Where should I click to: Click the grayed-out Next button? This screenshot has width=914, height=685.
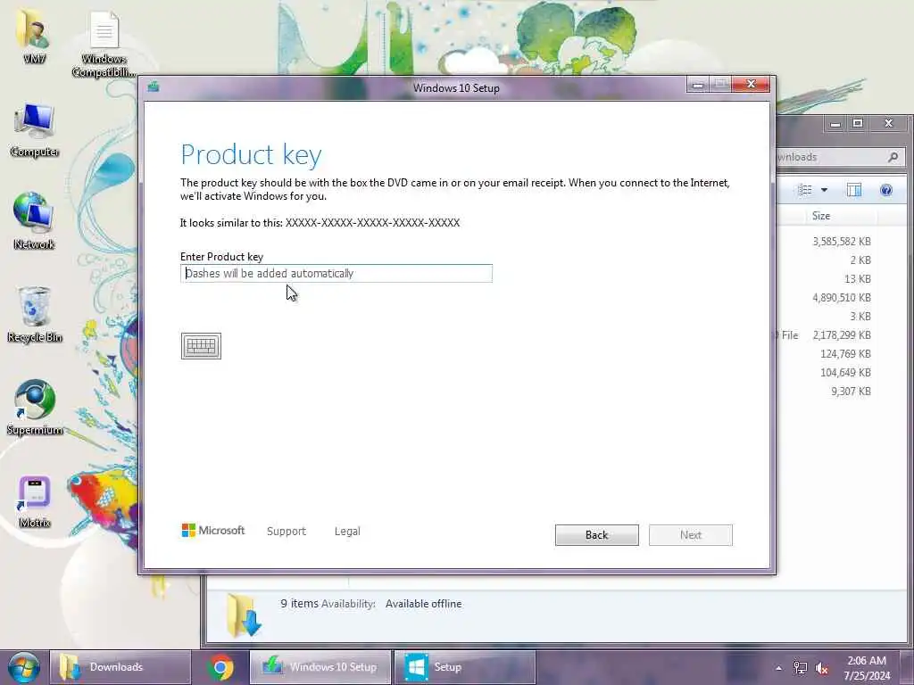click(691, 535)
